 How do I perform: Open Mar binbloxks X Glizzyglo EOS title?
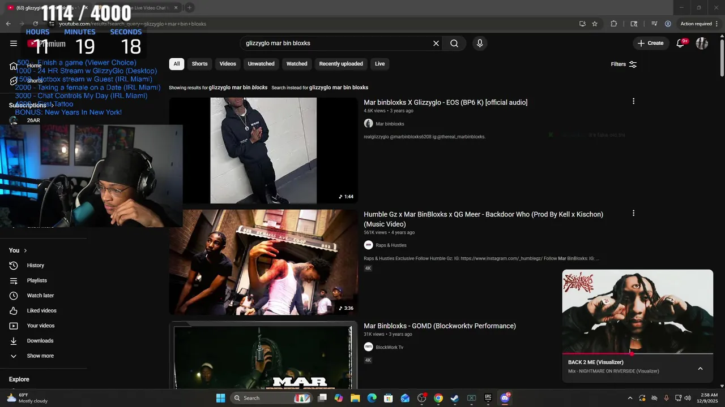445,102
